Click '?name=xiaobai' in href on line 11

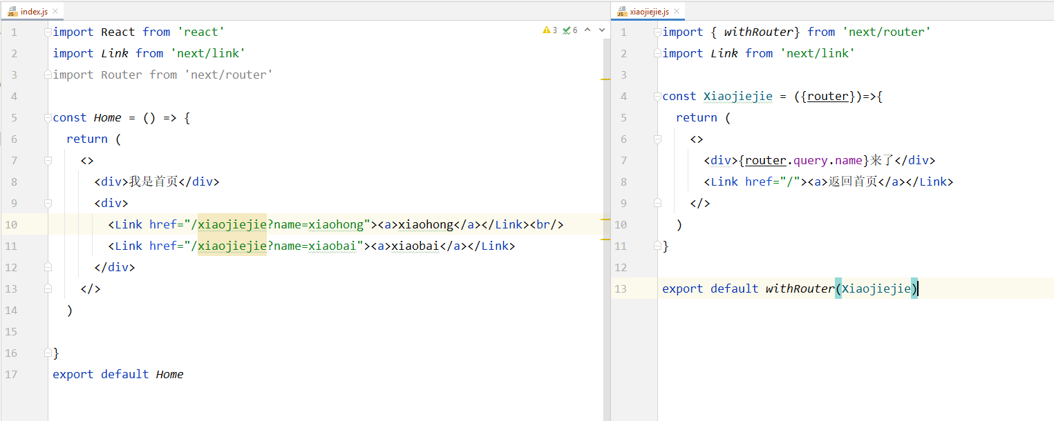312,246
